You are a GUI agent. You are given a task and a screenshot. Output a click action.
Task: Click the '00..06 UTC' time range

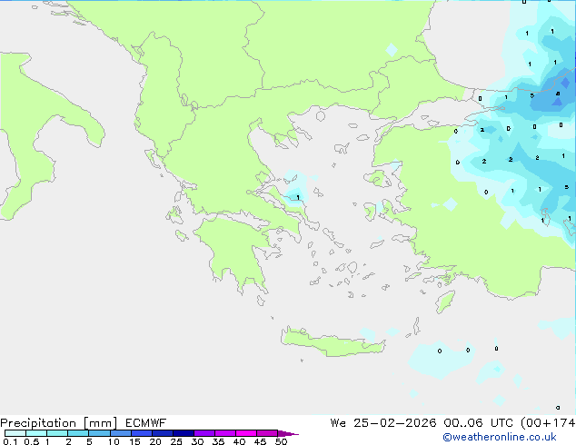tap(479, 423)
